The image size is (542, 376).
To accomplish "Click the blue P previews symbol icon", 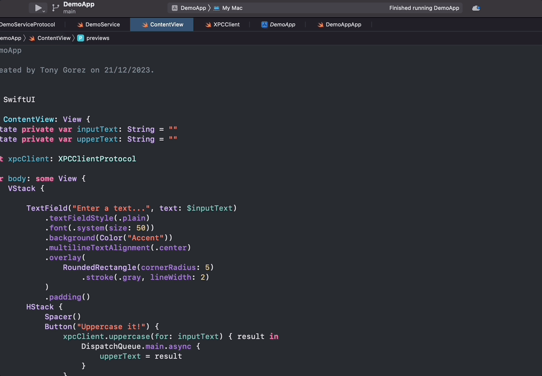I will (x=81, y=38).
